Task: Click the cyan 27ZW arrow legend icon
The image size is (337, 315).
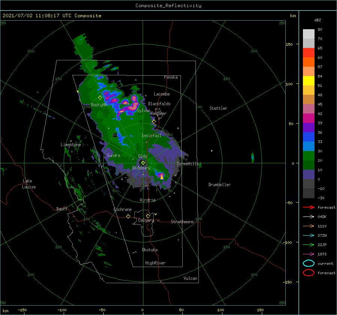Action: [309, 236]
